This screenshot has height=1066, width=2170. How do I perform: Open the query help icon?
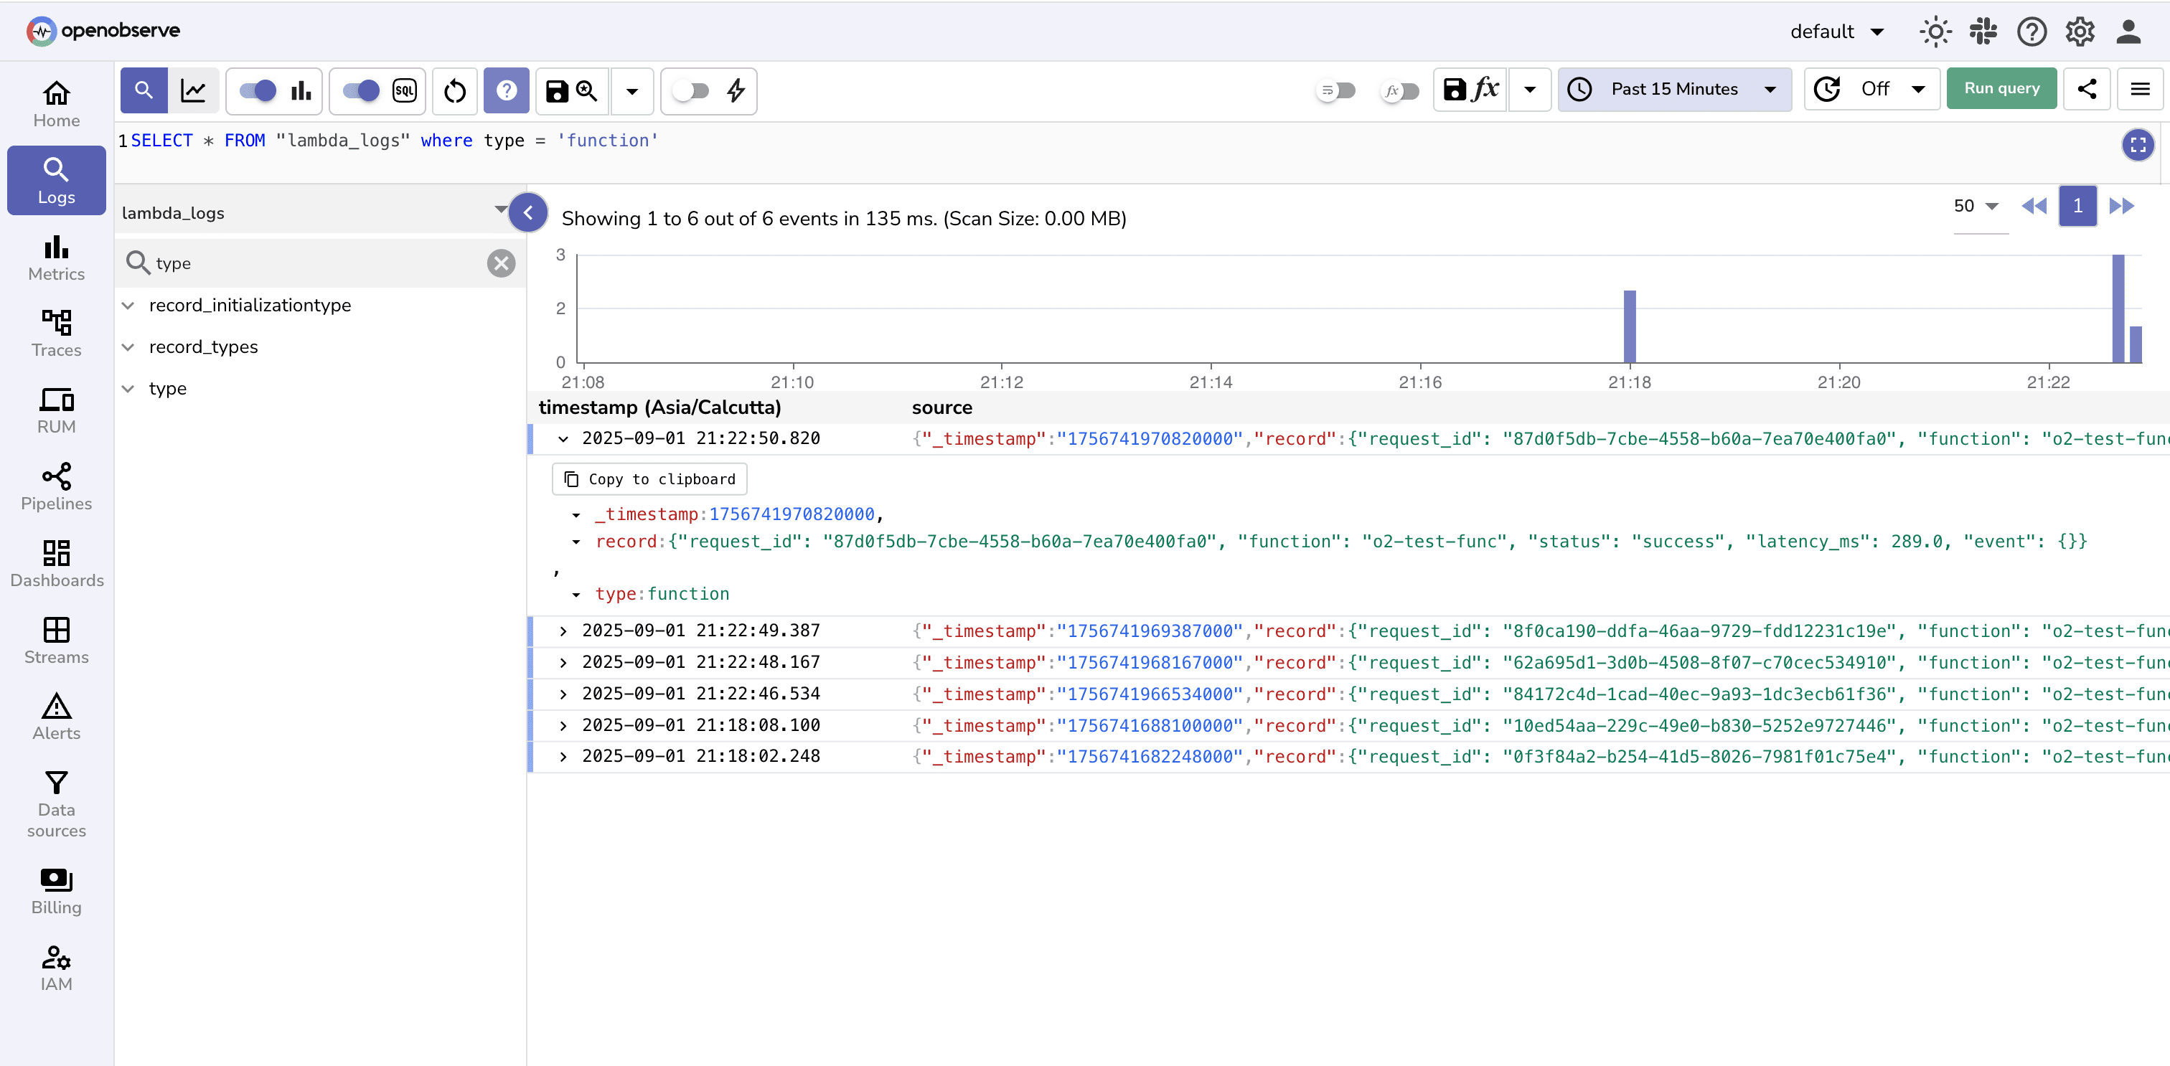coord(507,90)
